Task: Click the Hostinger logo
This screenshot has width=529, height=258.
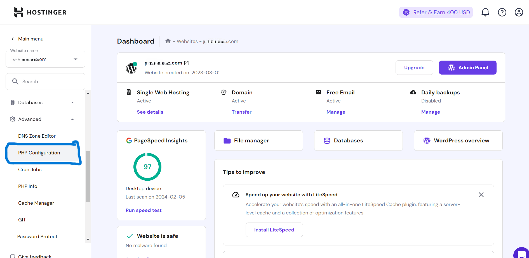Action: tap(40, 12)
